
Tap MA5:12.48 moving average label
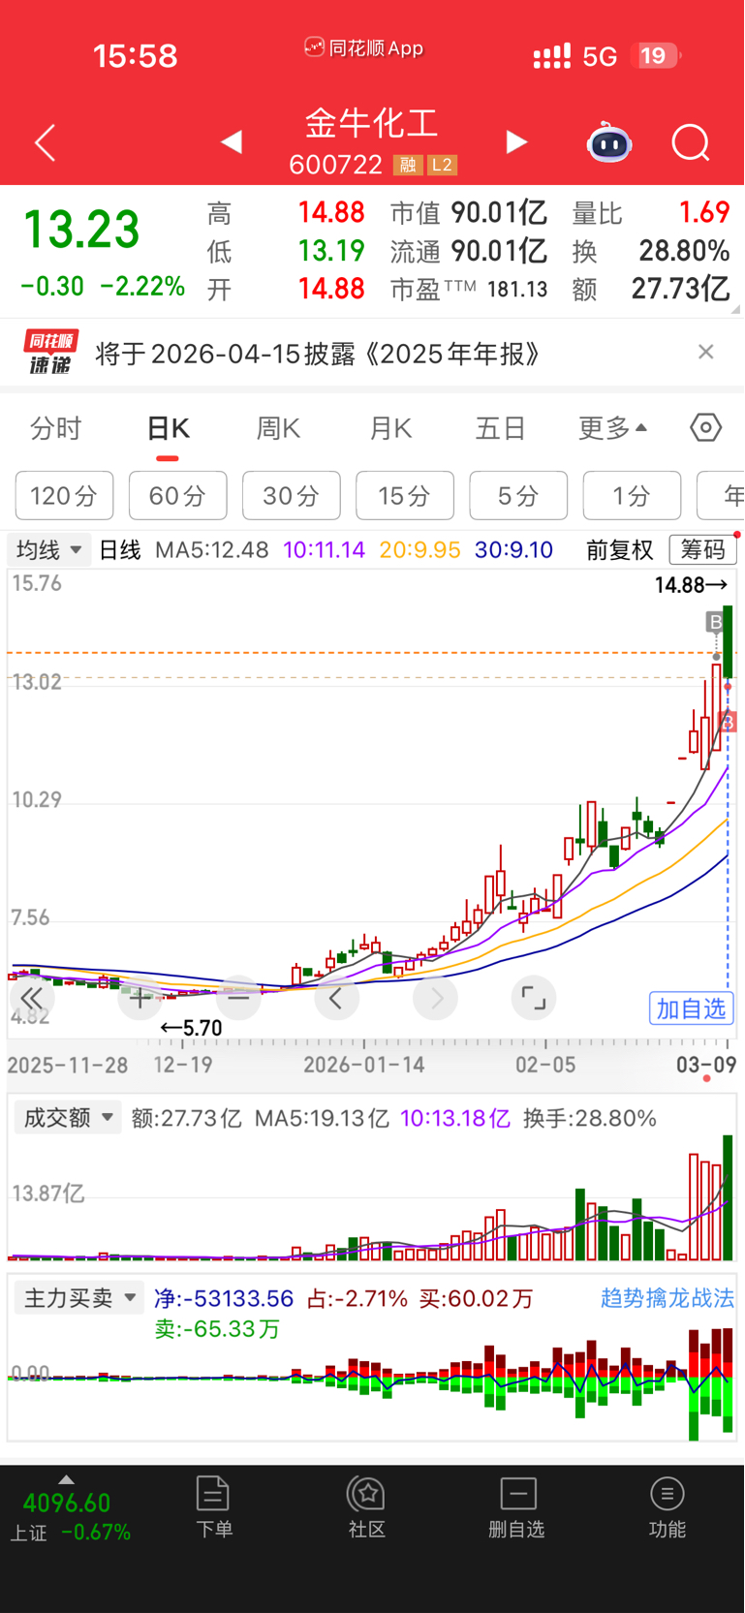(211, 550)
